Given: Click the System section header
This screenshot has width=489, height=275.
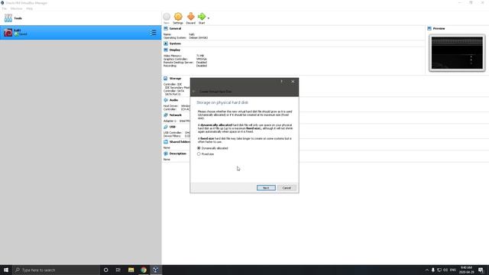Looking at the screenshot, I should click(175, 44).
